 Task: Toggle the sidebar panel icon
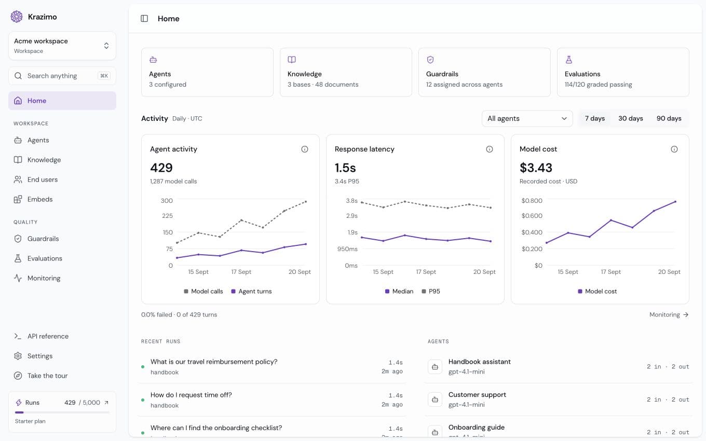(x=144, y=19)
